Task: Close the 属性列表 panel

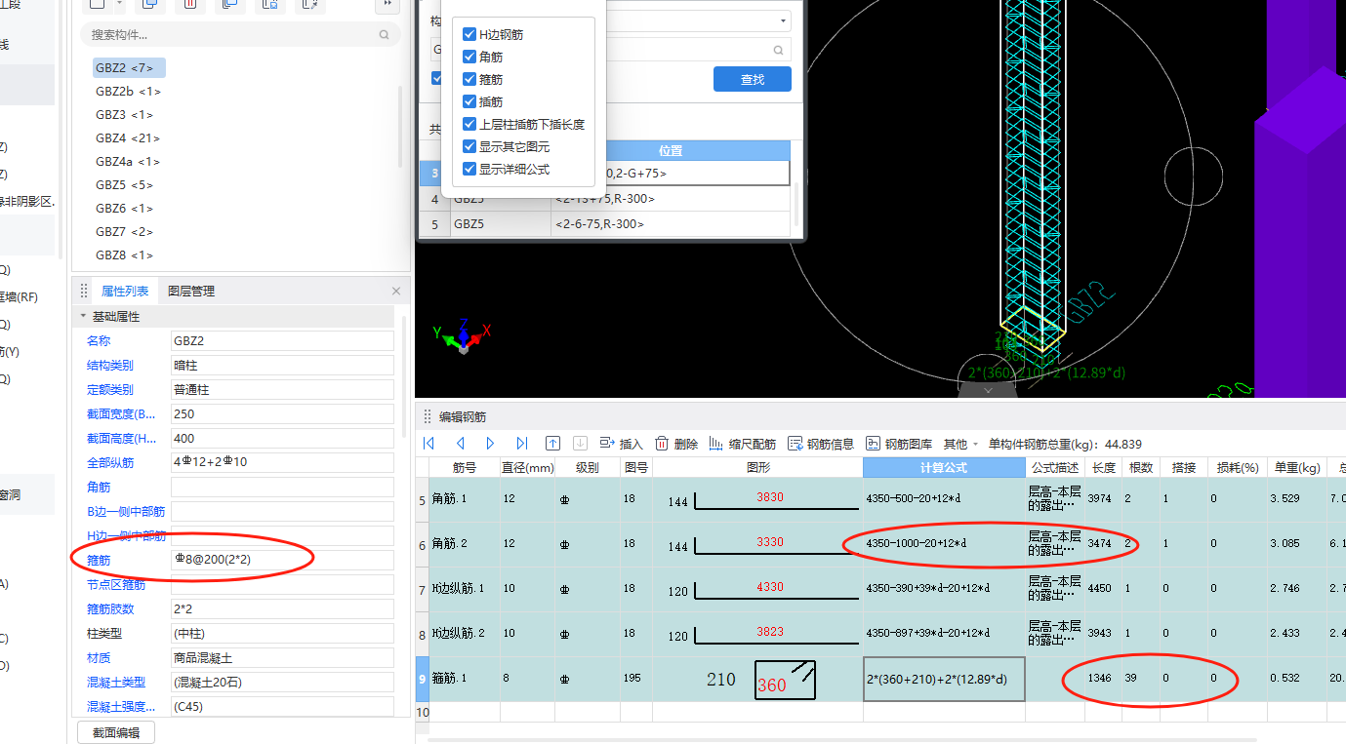Action: click(x=396, y=291)
